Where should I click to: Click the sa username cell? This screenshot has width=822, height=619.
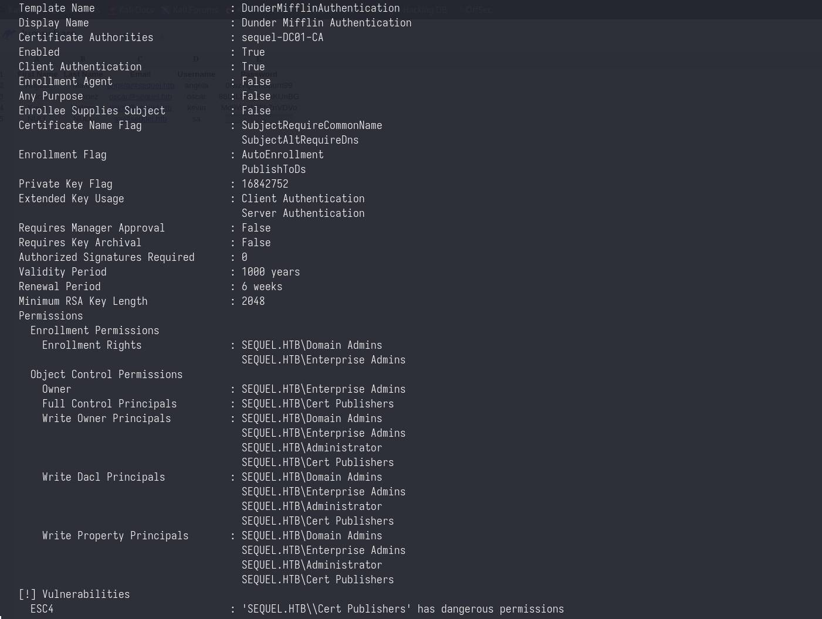[196, 119]
